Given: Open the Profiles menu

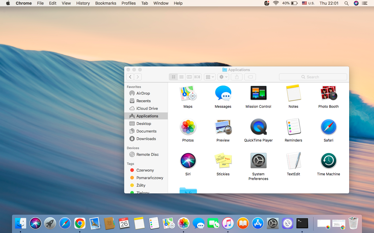Looking at the screenshot, I should coord(129,3).
